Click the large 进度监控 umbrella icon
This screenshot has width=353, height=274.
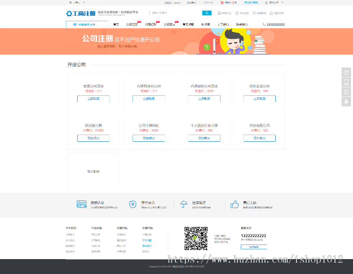coord(184,204)
